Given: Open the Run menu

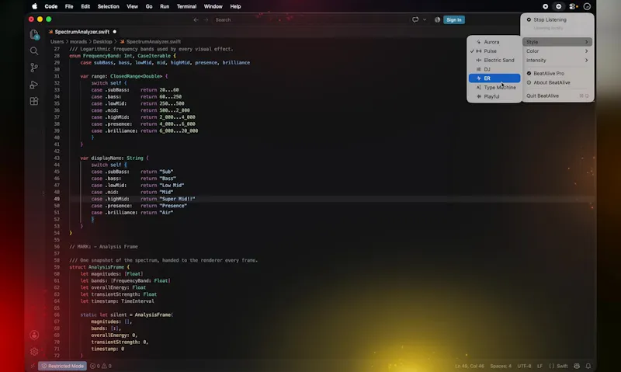Looking at the screenshot, I should click(165, 6).
